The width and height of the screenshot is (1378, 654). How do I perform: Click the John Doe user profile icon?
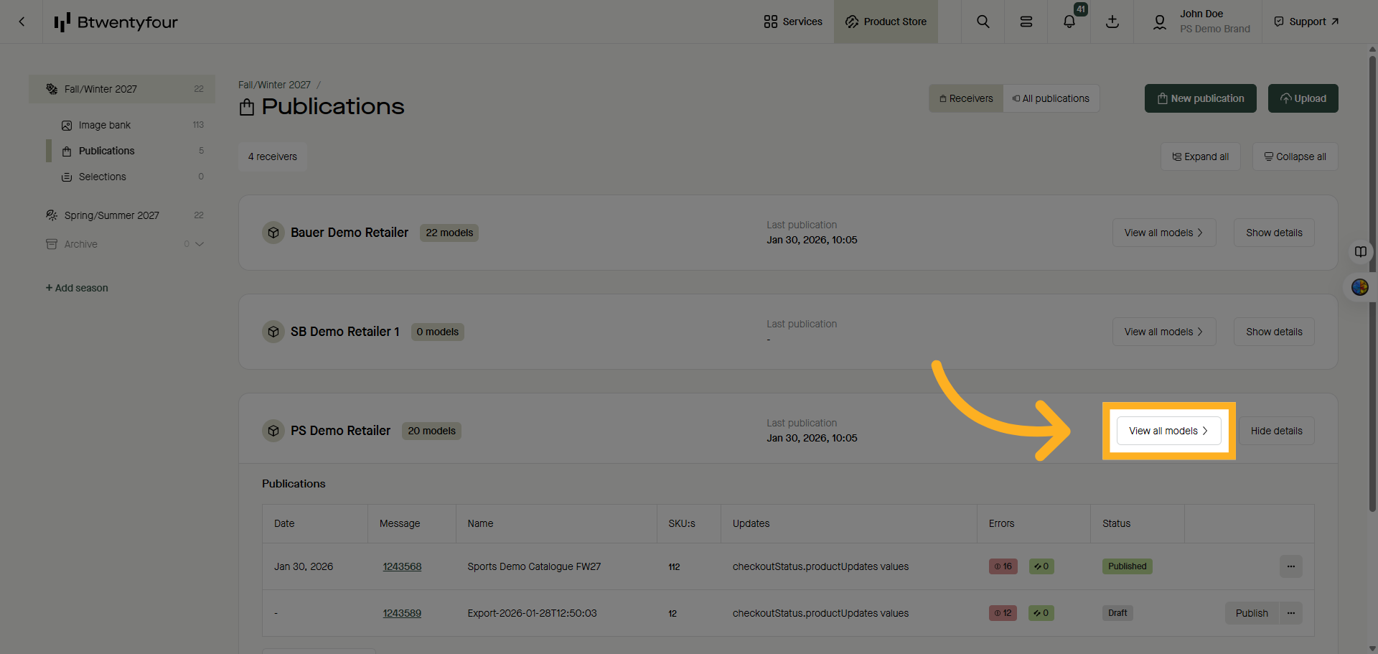click(1159, 22)
